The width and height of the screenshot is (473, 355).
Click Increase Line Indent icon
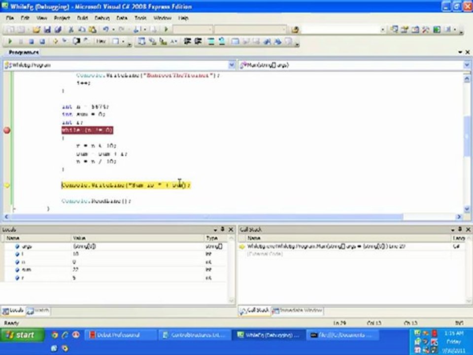tap(198, 41)
